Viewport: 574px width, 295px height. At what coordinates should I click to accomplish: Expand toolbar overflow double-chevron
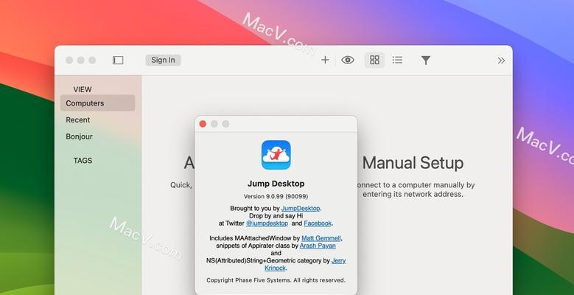tap(501, 60)
